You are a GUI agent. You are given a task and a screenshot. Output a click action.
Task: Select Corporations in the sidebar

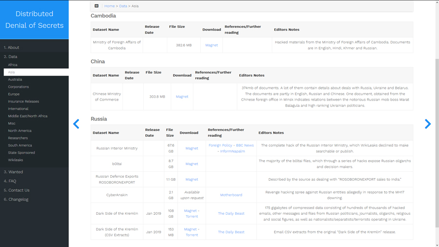[x=19, y=87]
